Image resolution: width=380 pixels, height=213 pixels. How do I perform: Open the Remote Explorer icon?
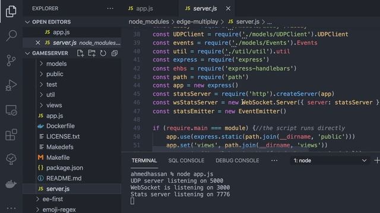pyautogui.click(x=11, y=110)
